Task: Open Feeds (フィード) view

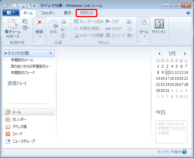Action: [14, 134]
